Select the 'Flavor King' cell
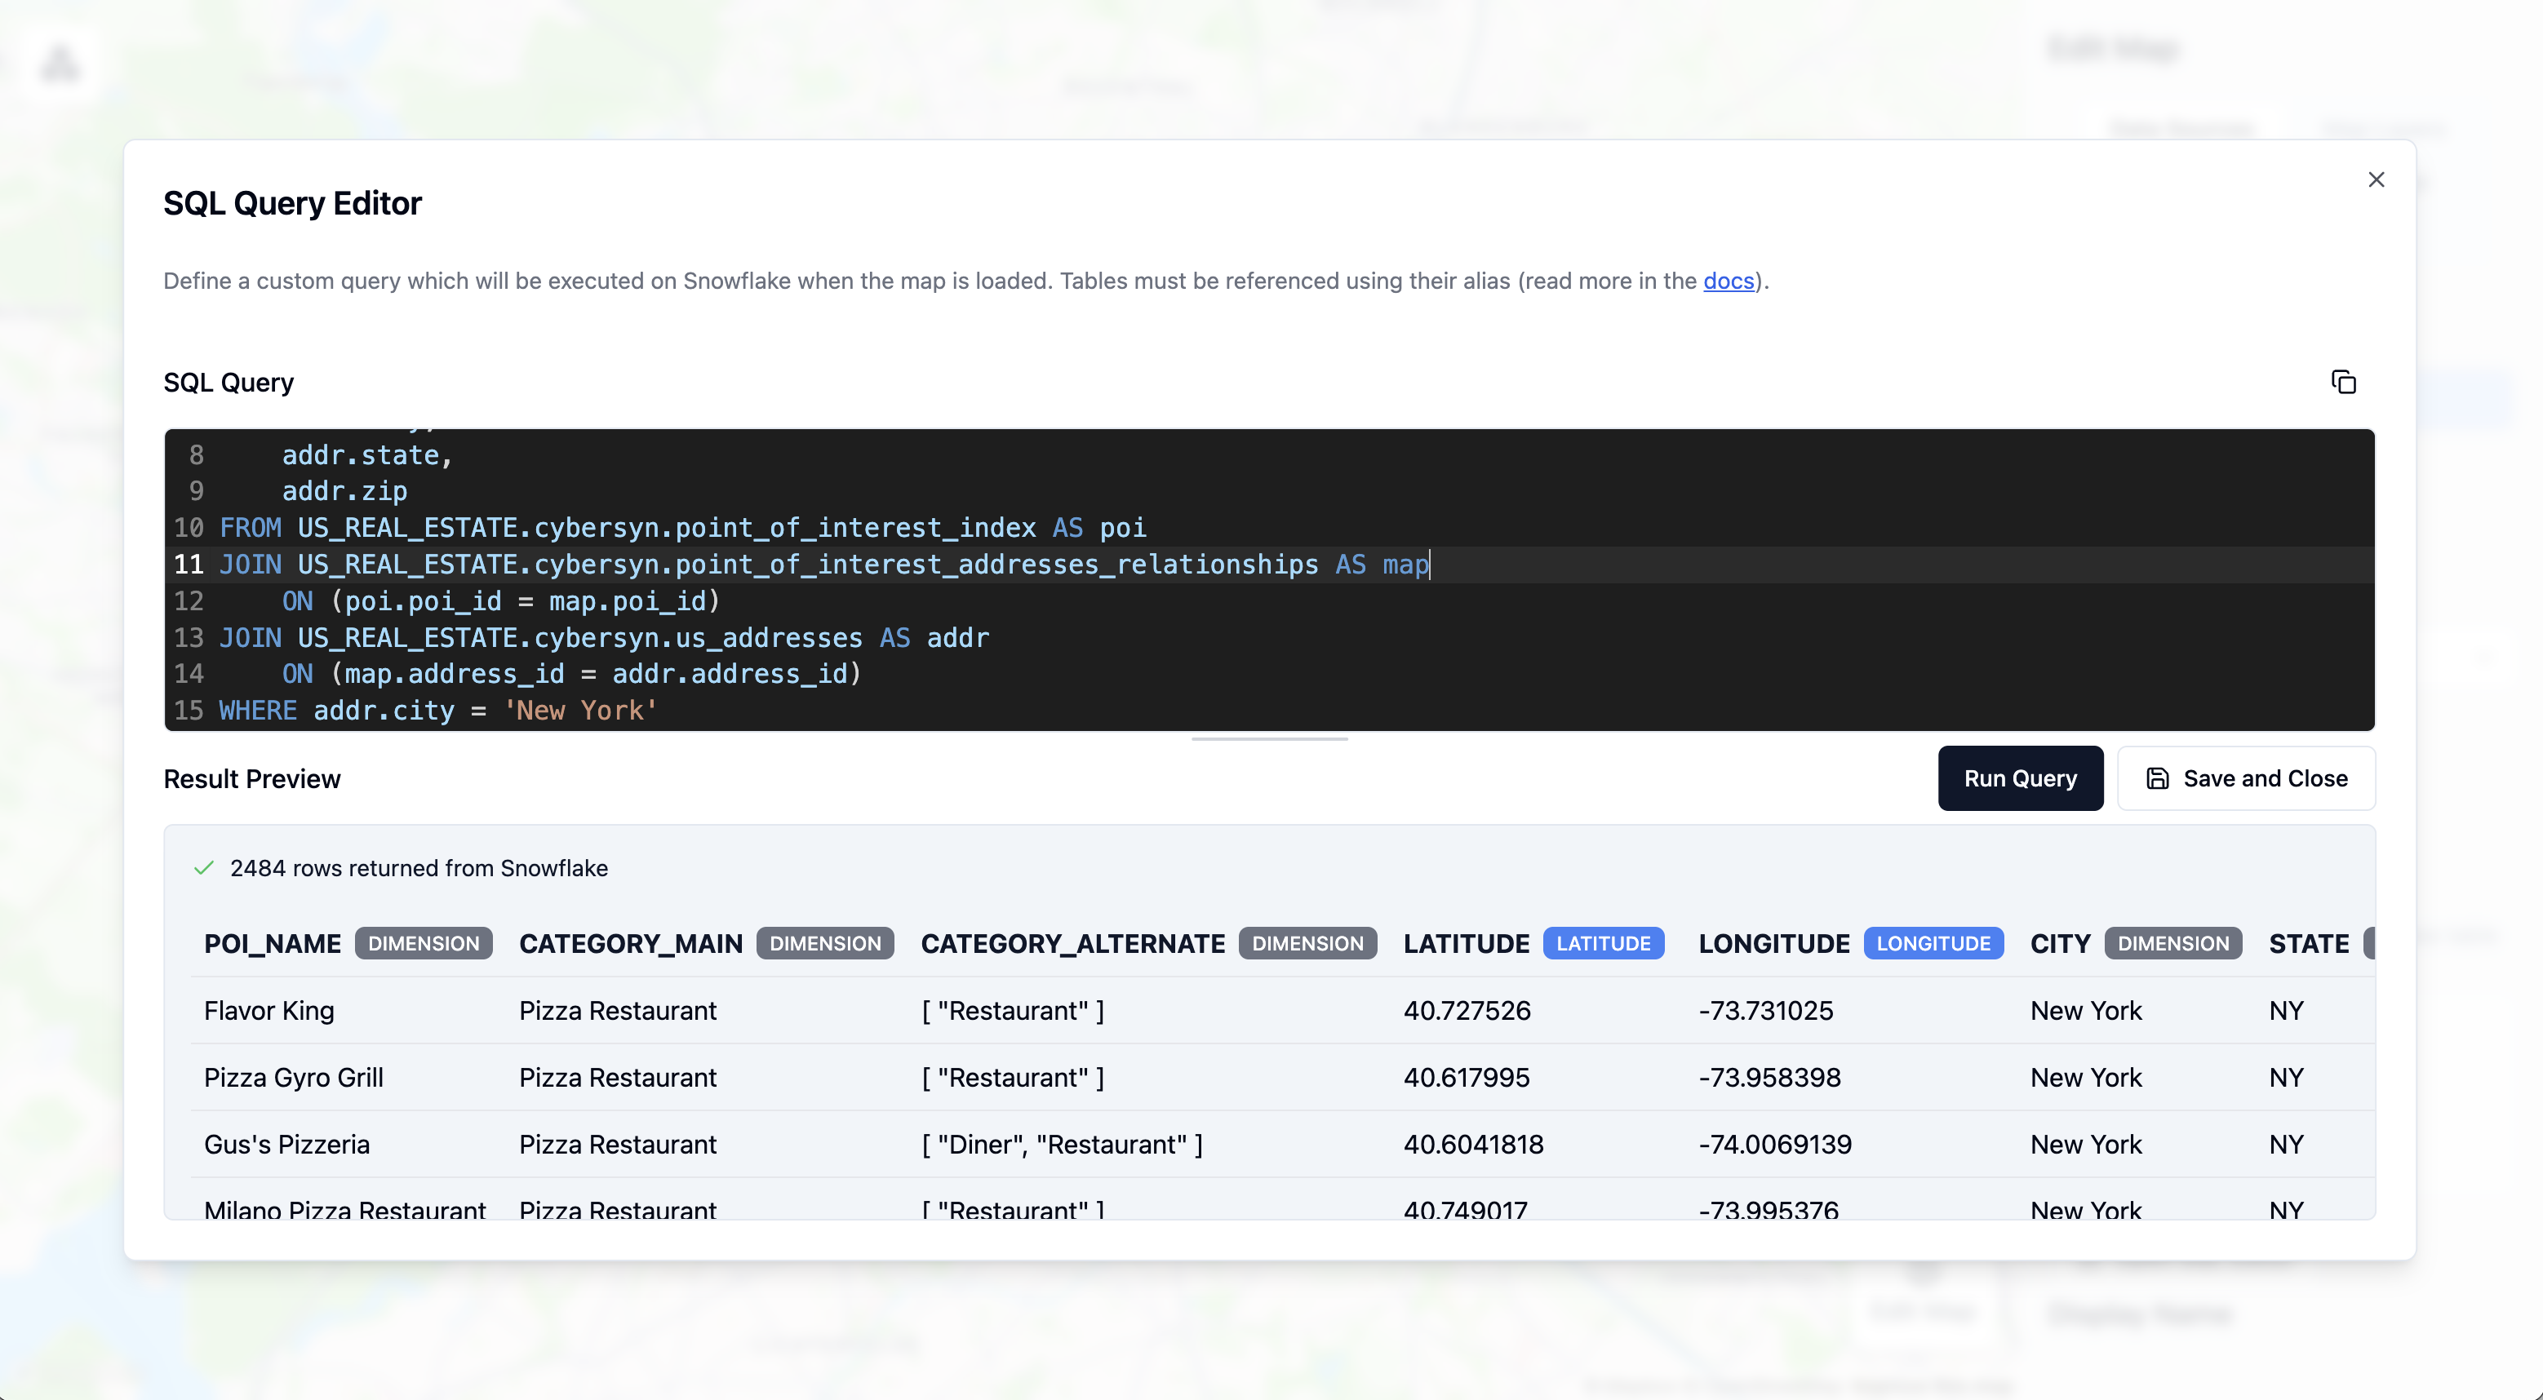 click(269, 1010)
